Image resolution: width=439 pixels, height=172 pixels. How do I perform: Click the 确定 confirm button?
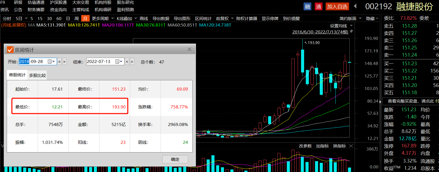pos(175,159)
